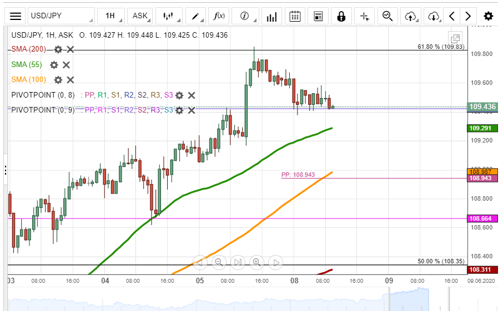Viewport: 503px width, 311px height.
Task: Click the left arrow toolbar button
Action: pos(452,16)
